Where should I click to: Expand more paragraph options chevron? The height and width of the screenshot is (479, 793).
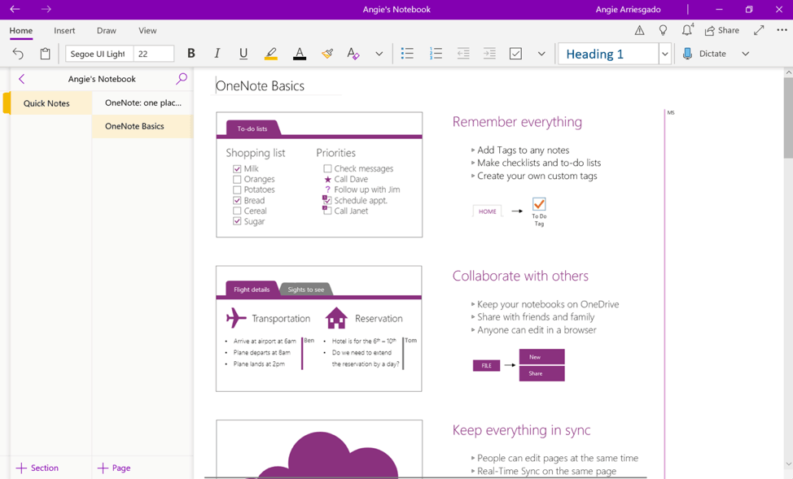pos(541,54)
